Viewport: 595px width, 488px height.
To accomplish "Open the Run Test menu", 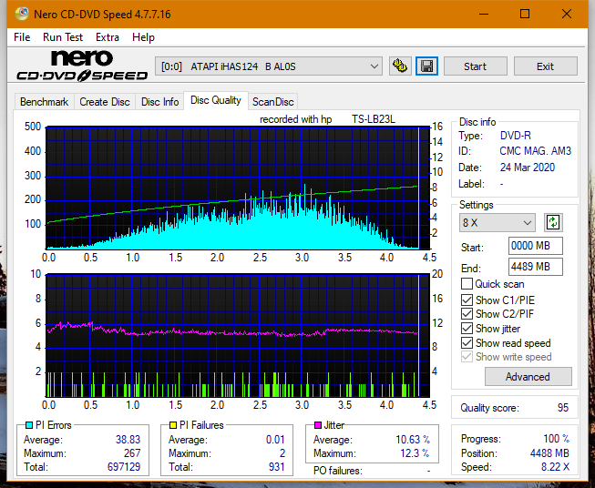I will (x=63, y=37).
